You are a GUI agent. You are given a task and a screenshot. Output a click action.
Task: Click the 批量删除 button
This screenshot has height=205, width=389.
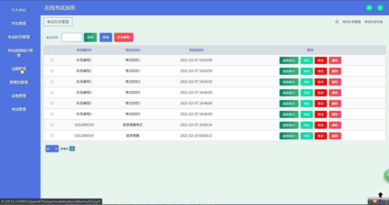point(123,37)
